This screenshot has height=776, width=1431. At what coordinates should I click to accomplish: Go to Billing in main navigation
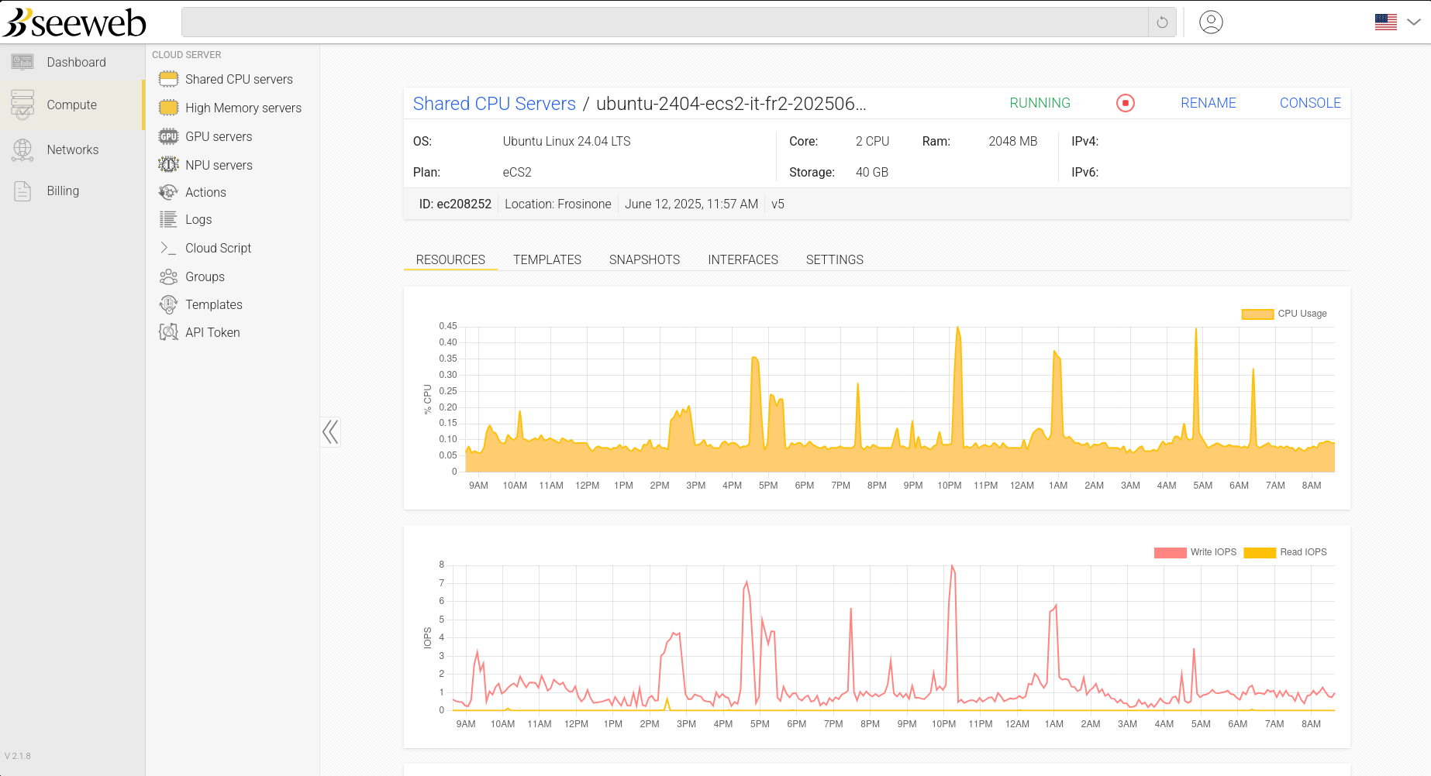63,191
